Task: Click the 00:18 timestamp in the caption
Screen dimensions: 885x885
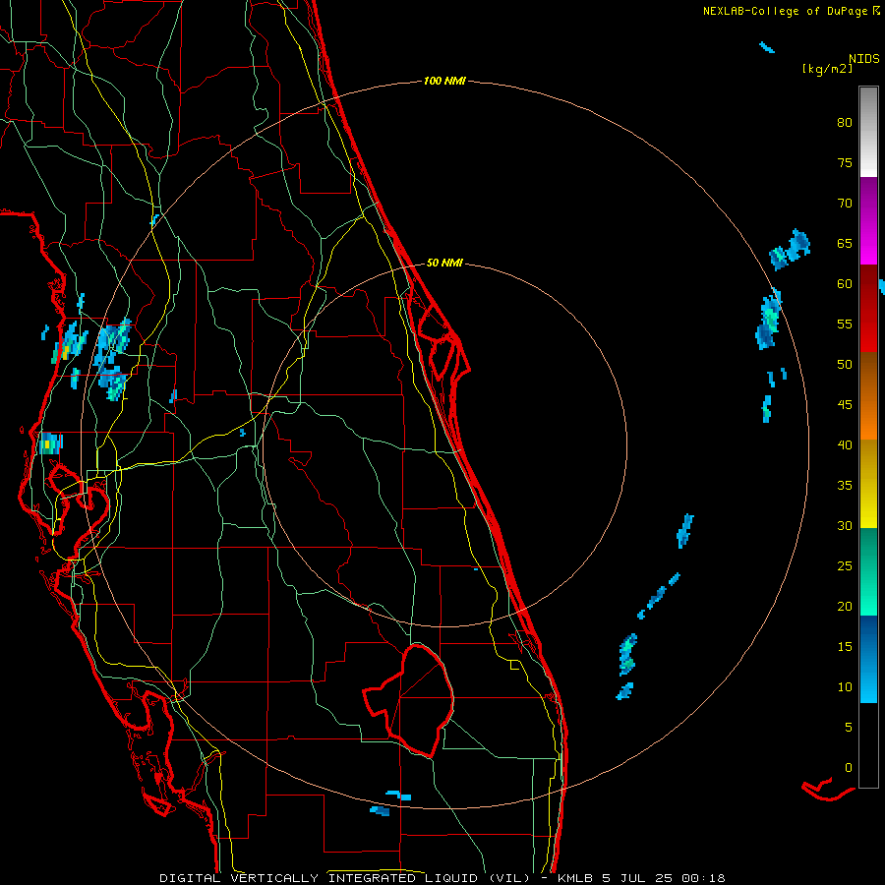Action: click(x=703, y=878)
